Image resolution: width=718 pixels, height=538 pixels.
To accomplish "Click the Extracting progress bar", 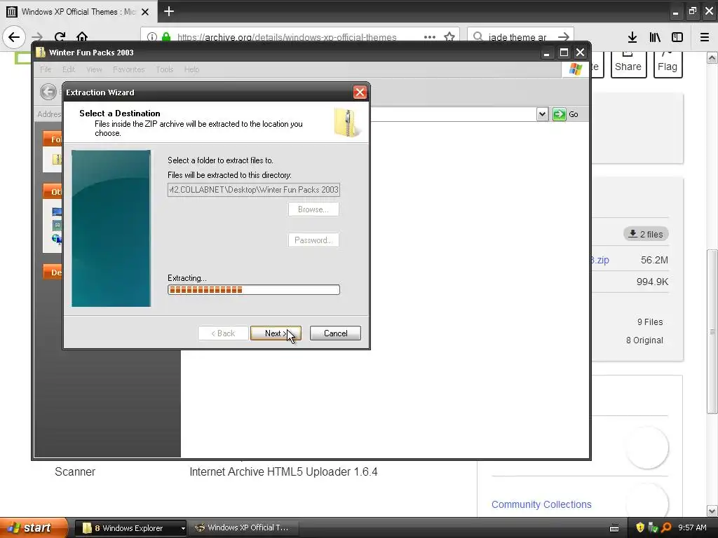I will click(x=254, y=289).
